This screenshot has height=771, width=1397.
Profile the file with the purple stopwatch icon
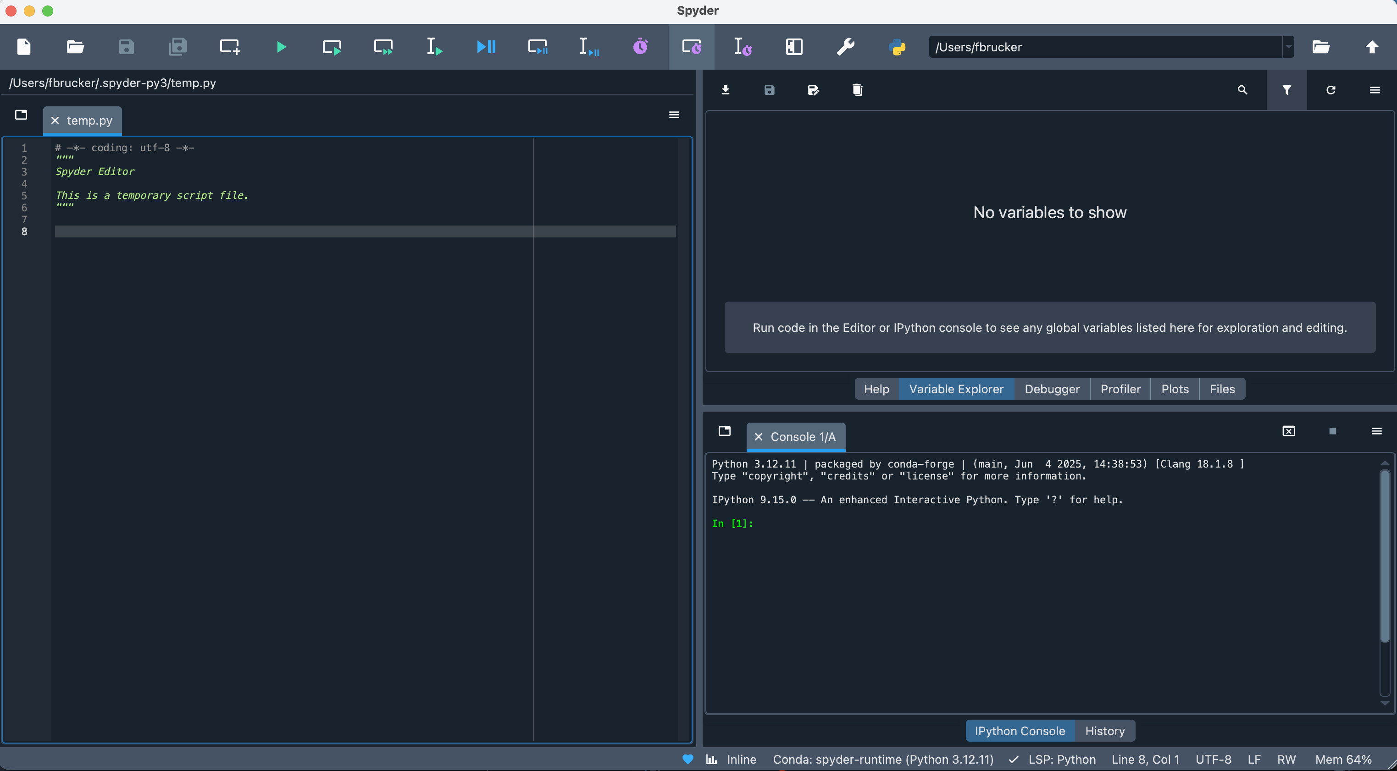point(640,47)
